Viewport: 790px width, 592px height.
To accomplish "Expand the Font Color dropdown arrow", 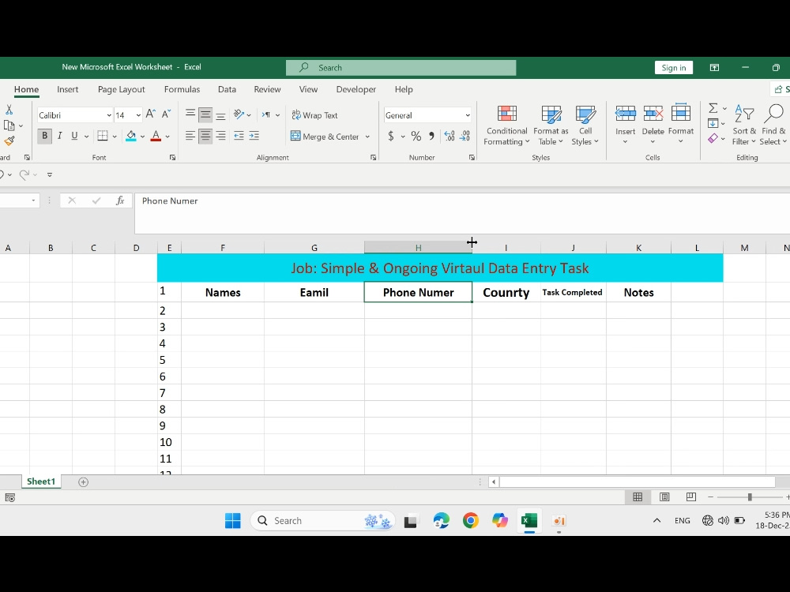I will click(167, 137).
